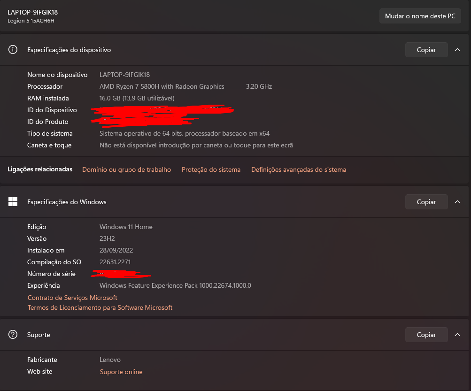Click the Windows 11 Home edition text
The height and width of the screenshot is (391, 471).
pos(126,227)
